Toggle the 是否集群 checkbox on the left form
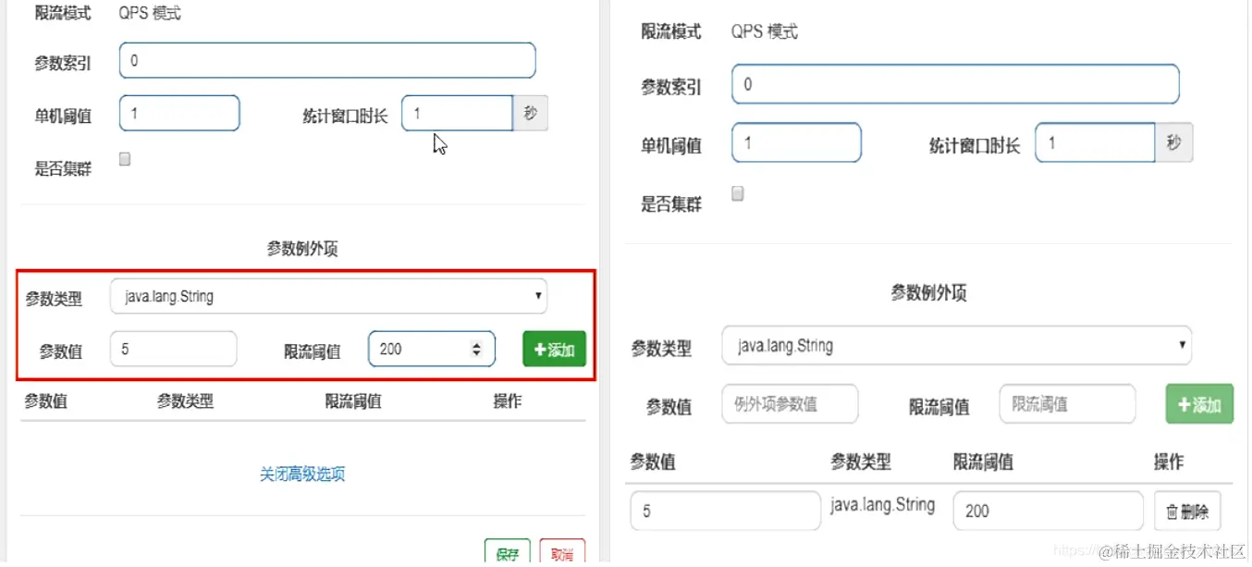Image resolution: width=1252 pixels, height=567 pixels. click(x=125, y=158)
